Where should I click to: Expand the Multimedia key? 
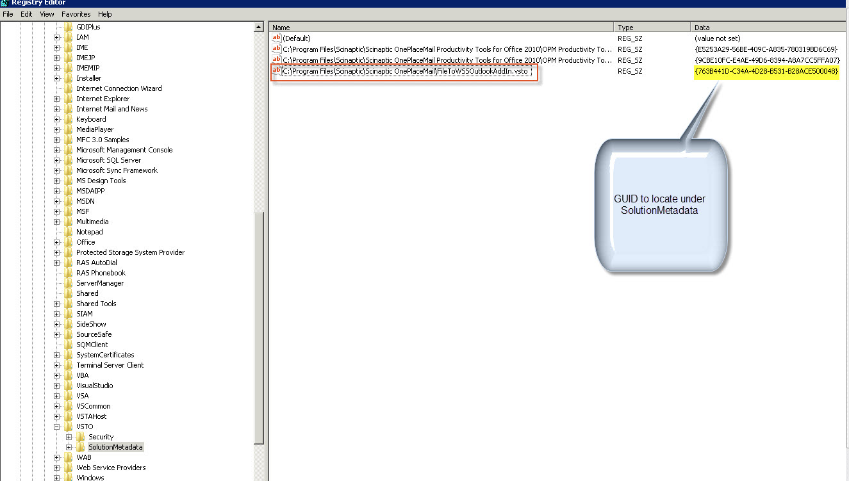click(x=56, y=222)
